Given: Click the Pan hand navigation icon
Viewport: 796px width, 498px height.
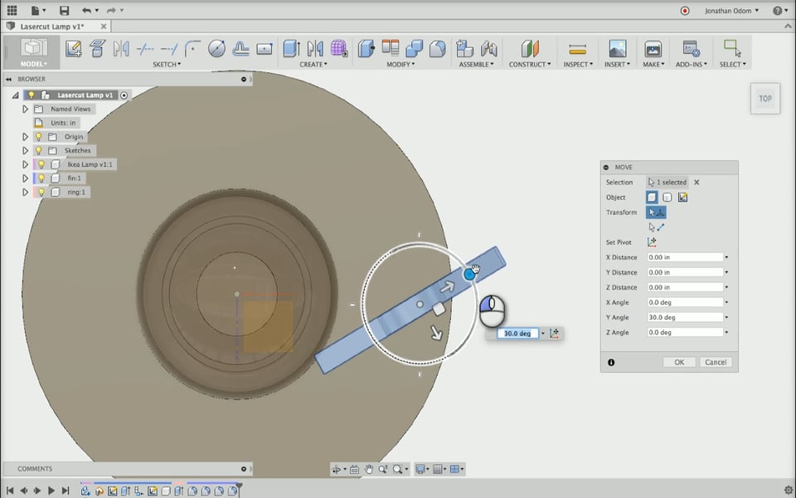Looking at the screenshot, I should click(x=369, y=469).
